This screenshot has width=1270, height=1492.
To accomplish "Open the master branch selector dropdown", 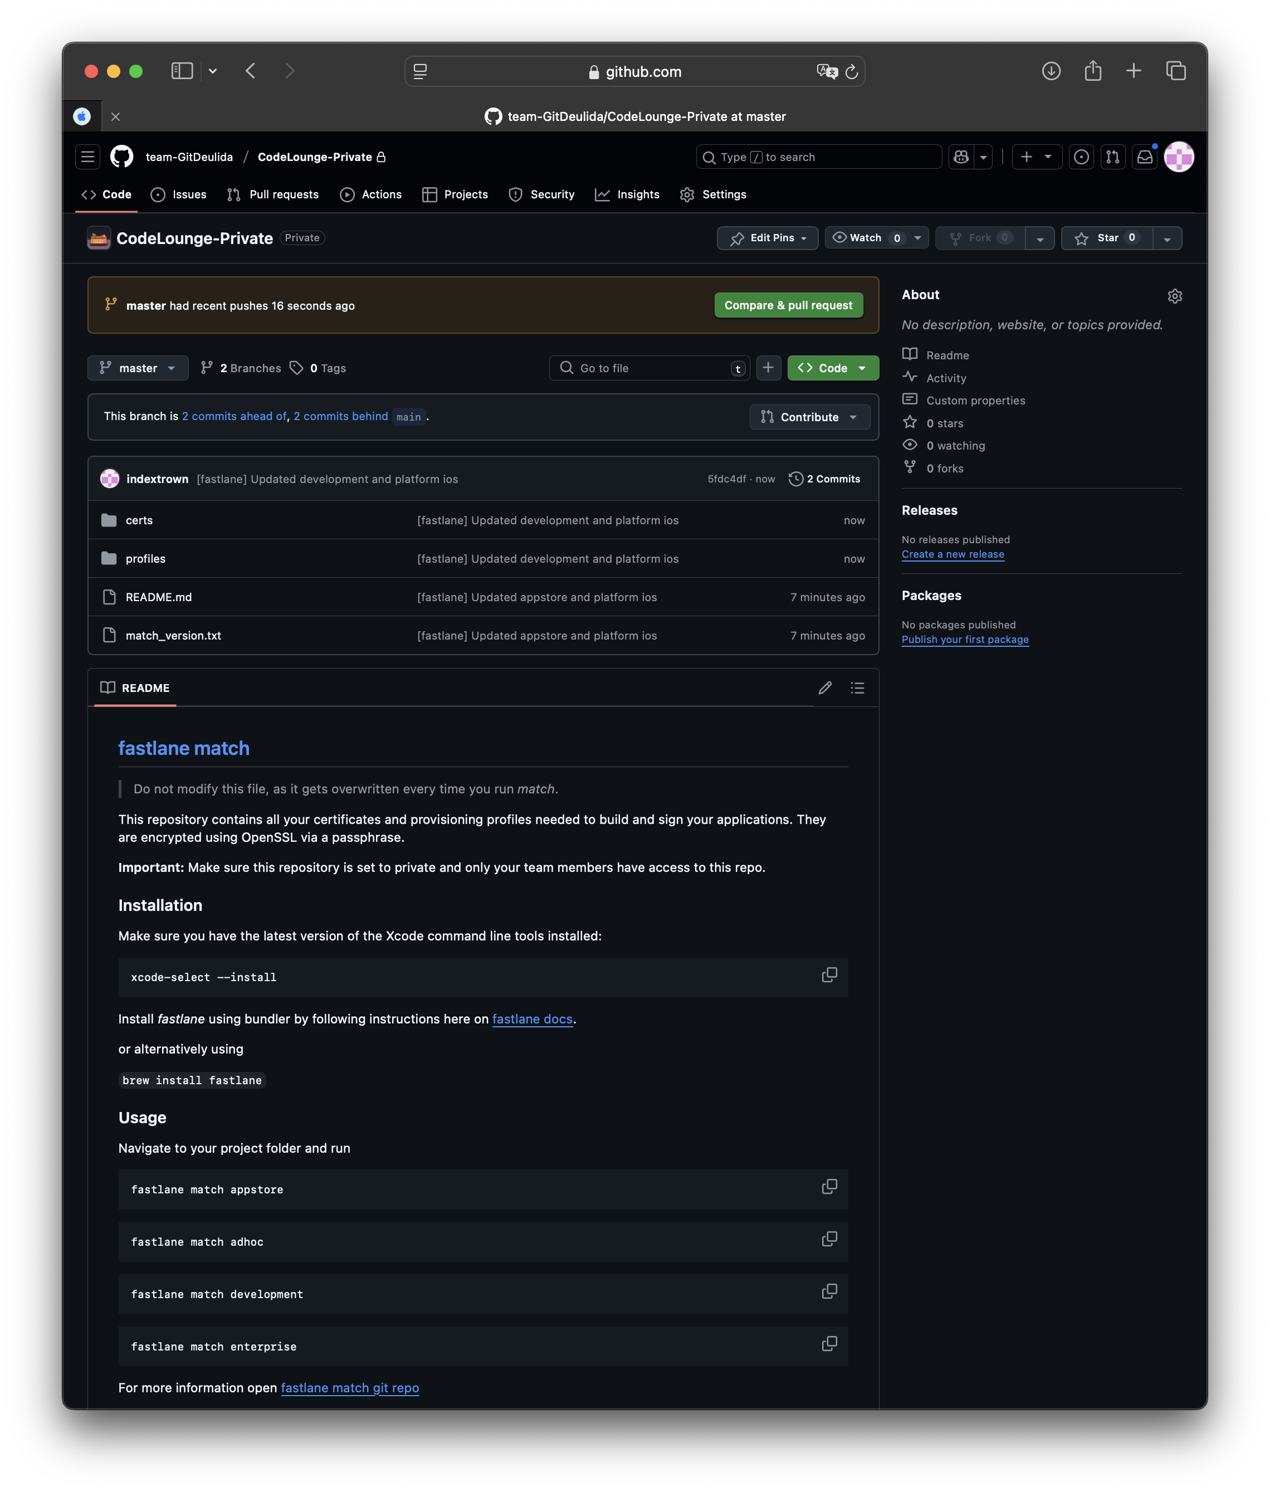I will tap(138, 368).
